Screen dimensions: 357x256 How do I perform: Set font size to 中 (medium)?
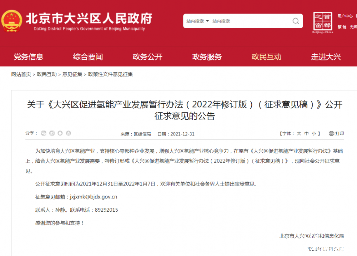[306, 134]
